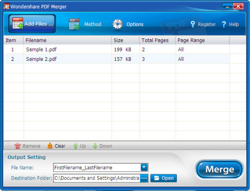
Task: Click the Total Pages column header
Action: (157, 40)
